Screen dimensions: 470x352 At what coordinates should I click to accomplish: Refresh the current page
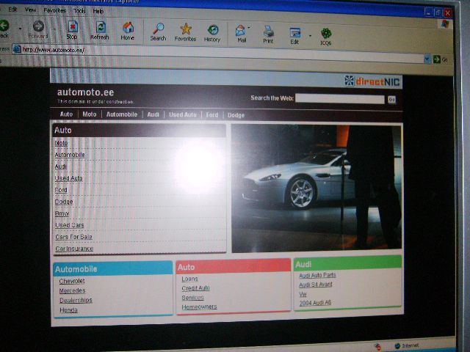[x=99, y=29]
